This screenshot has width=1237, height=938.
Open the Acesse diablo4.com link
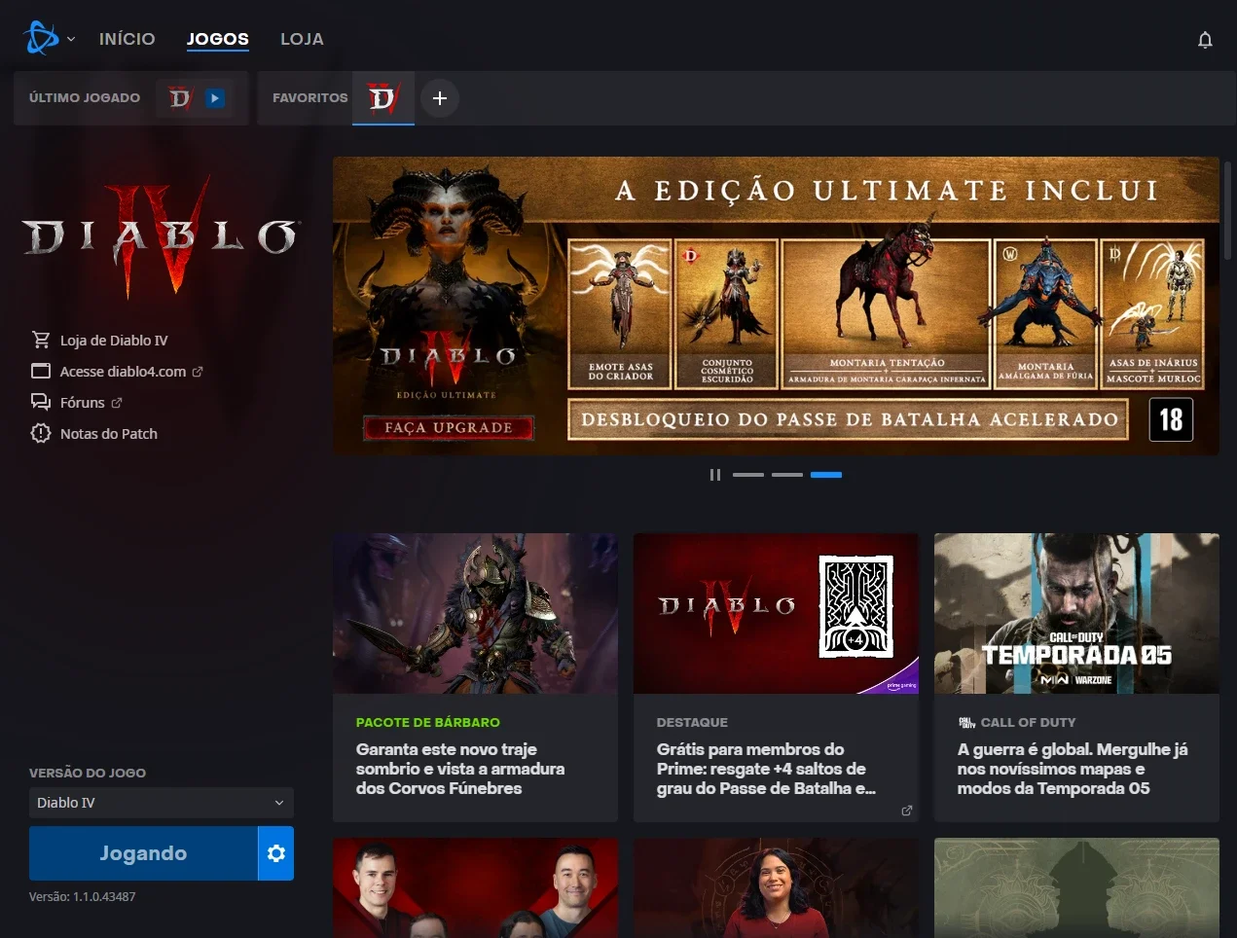123,371
